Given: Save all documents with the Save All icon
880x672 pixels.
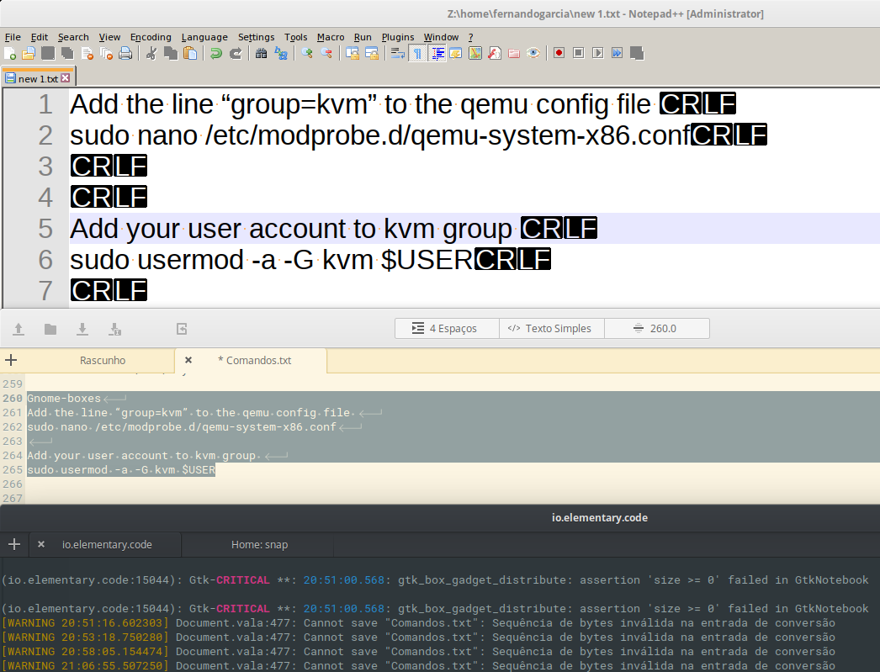Looking at the screenshot, I should point(63,53).
